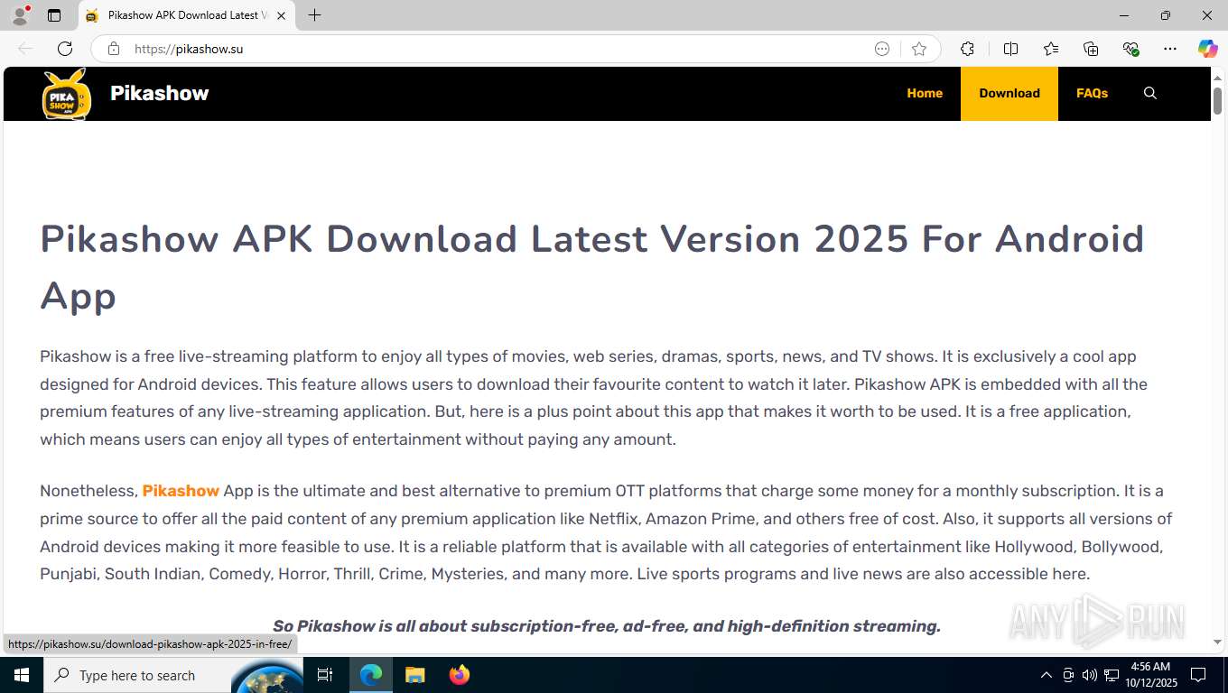Open the FAQs menu item
The height and width of the screenshot is (693, 1228).
(1092, 93)
